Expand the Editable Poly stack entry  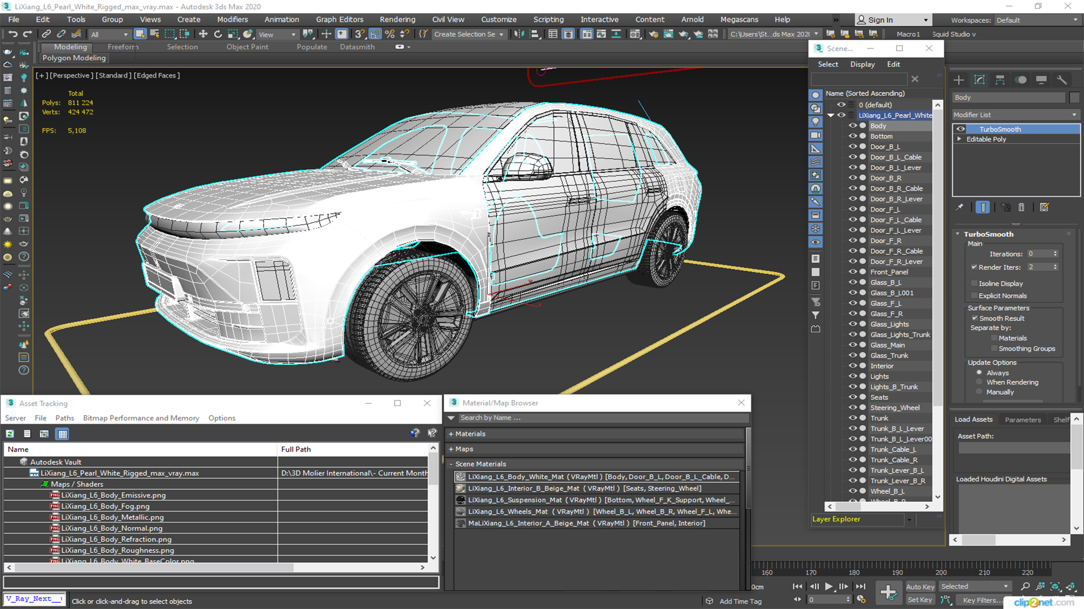[x=959, y=139]
